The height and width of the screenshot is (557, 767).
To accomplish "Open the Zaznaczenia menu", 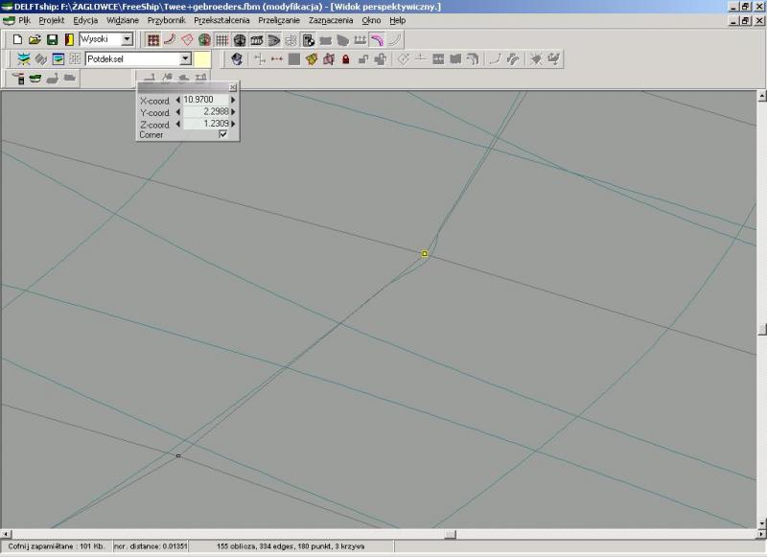I will click(331, 20).
